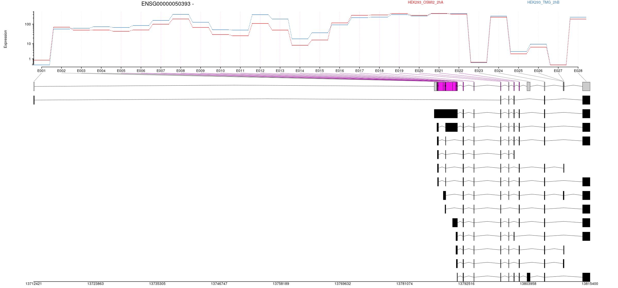This screenshot has height=288, width=618.
Task: Click genomic coordinate 13792516
Action: tap(466, 284)
